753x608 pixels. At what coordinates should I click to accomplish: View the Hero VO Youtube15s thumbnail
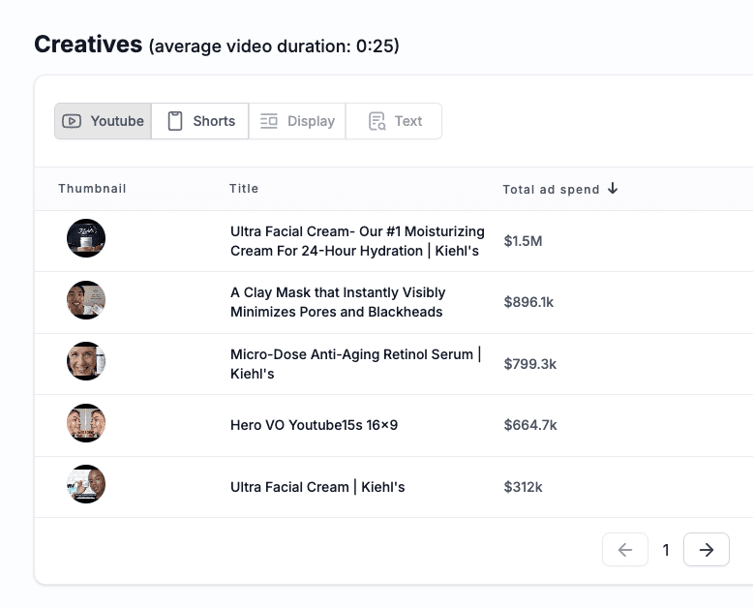pos(86,423)
